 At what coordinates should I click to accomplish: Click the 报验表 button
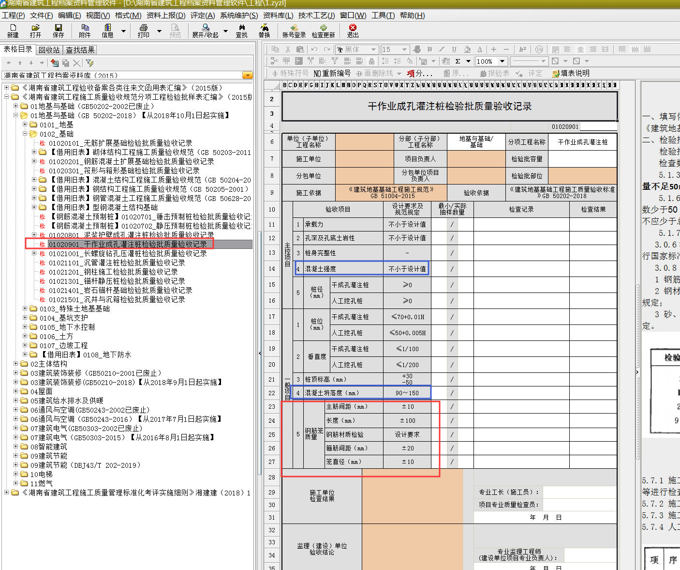click(x=495, y=73)
